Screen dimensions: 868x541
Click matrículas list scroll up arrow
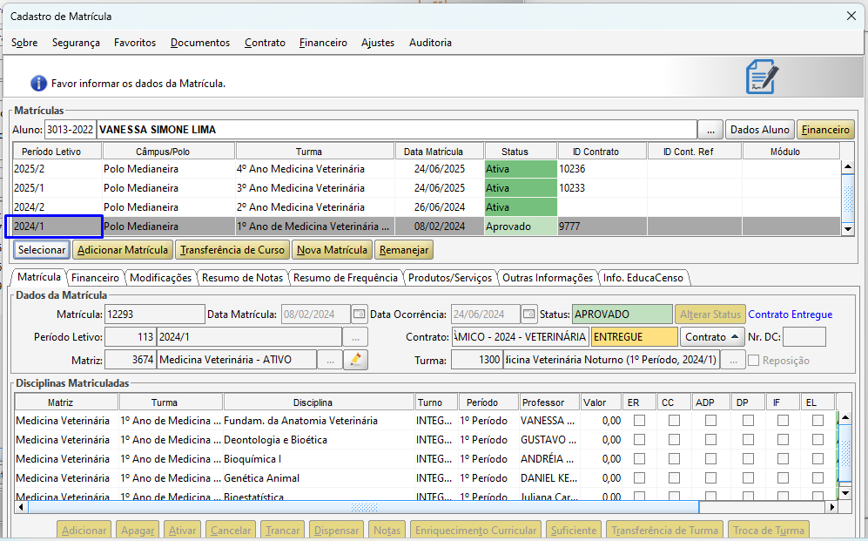pyautogui.click(x=847, y=166)
